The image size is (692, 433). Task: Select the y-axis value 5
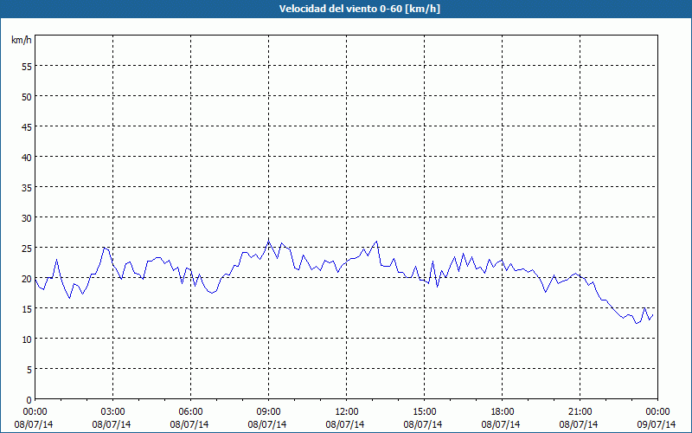point(29,370)
